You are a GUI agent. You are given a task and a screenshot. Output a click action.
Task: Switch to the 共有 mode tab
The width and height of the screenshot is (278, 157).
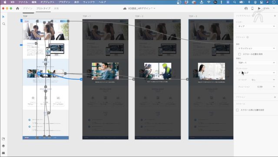[56, 8]
